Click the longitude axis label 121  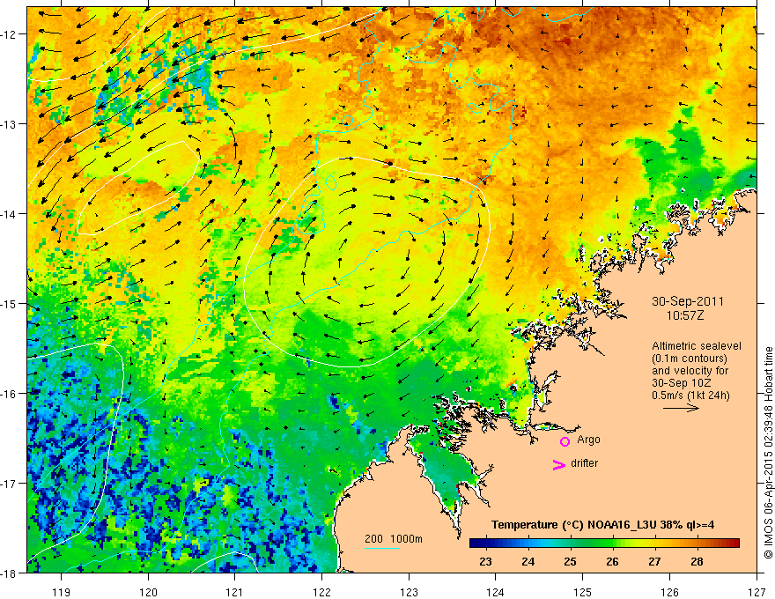(235, 592)
